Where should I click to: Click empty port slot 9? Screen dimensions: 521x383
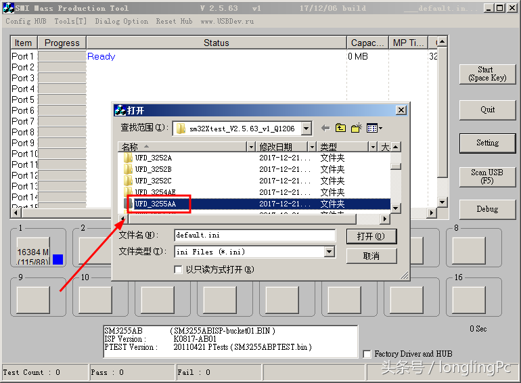point(33,300)
